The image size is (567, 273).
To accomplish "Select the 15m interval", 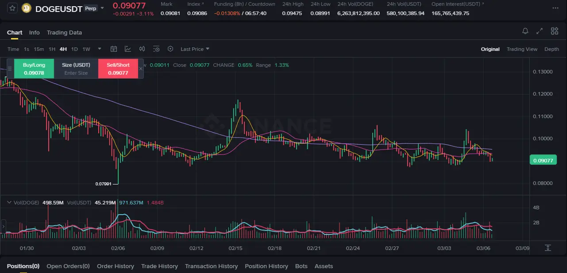I will click(x=39, y=49).
